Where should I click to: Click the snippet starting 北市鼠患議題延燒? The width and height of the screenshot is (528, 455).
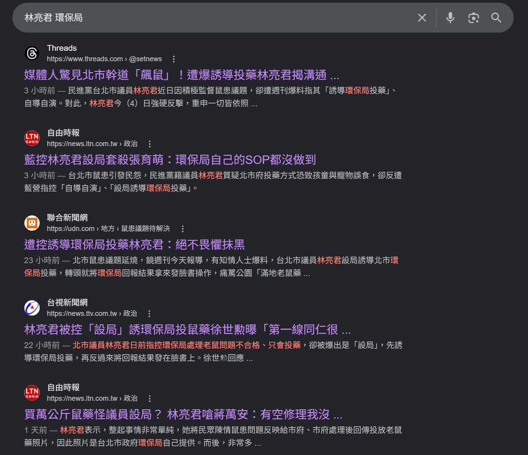coord(211,267)
